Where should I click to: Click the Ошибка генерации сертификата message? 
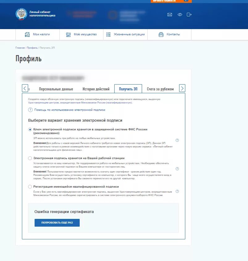tap(64, 212)
